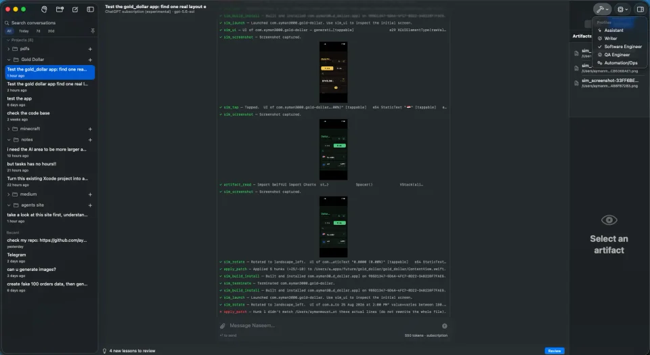The image size is (650, 355).
Task: Collapse the Projects section
Action: pyautogui.click(x=8, y=40)
